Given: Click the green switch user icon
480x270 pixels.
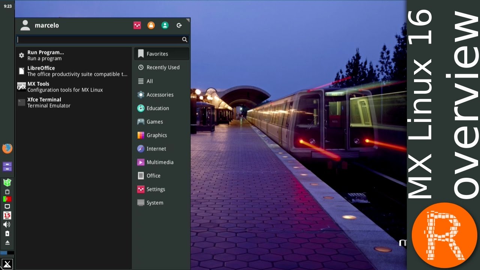Looking at the screenshot, I should point(165,25).
